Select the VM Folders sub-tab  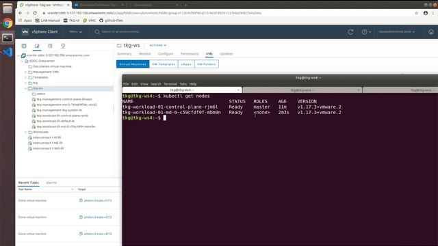207,64
